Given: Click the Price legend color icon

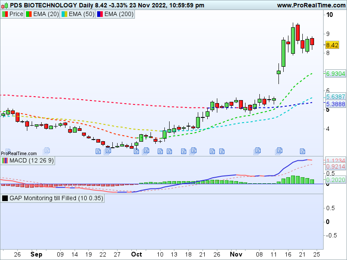Looking at the screenshot, I should [x=5, y=14].
